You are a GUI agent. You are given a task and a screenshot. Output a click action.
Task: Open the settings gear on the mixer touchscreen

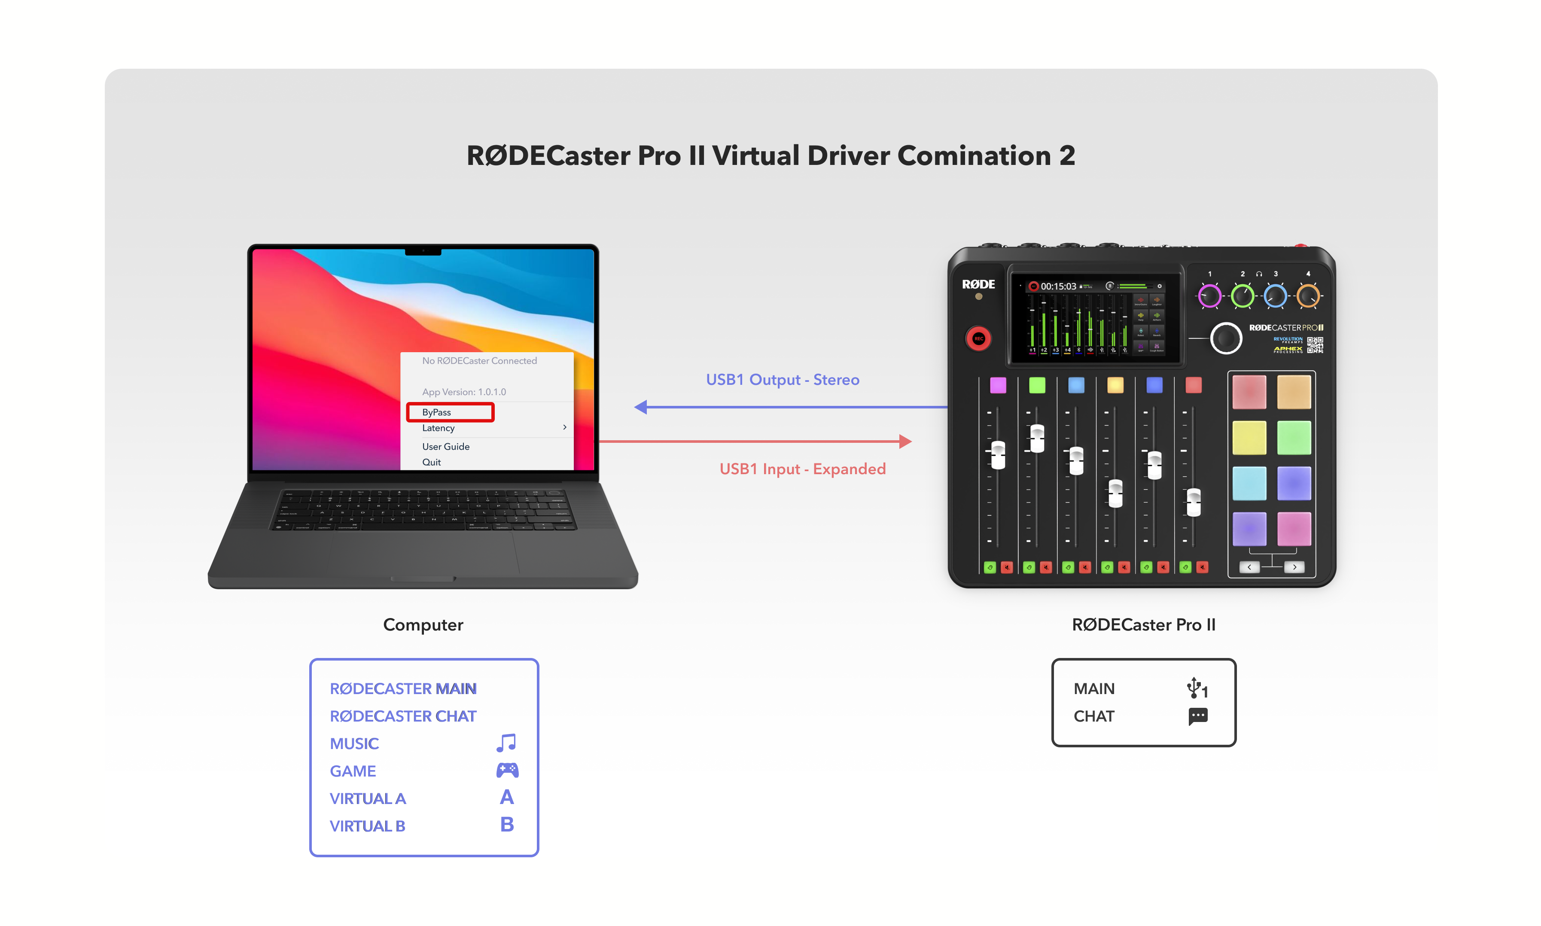click(x=1159, y=286)
